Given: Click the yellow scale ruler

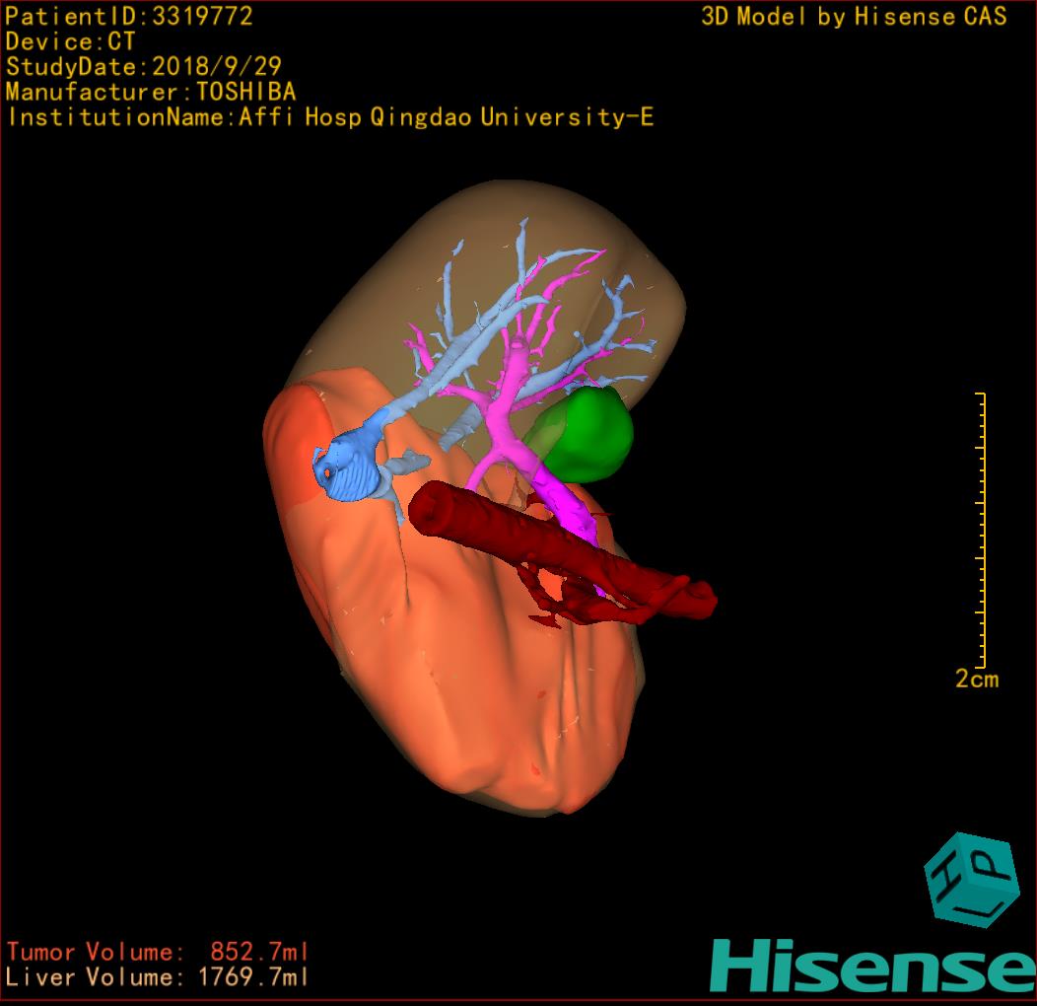Looking at the screenshot, I should pos(982,531).
